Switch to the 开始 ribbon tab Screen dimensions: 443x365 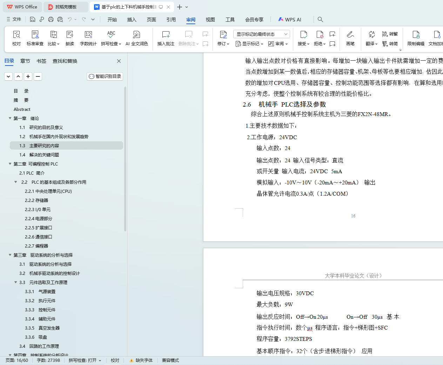click(x=112, y=20)
